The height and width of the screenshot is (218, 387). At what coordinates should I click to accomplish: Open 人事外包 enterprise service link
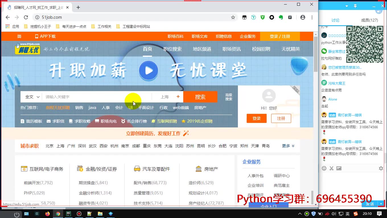click(256, 176)
